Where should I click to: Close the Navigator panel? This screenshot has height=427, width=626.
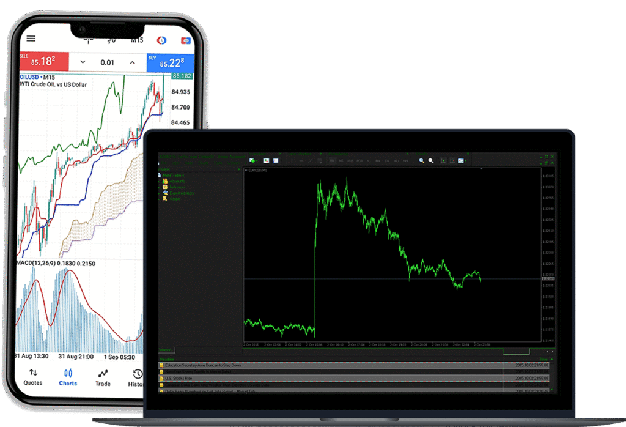point(239,169)
